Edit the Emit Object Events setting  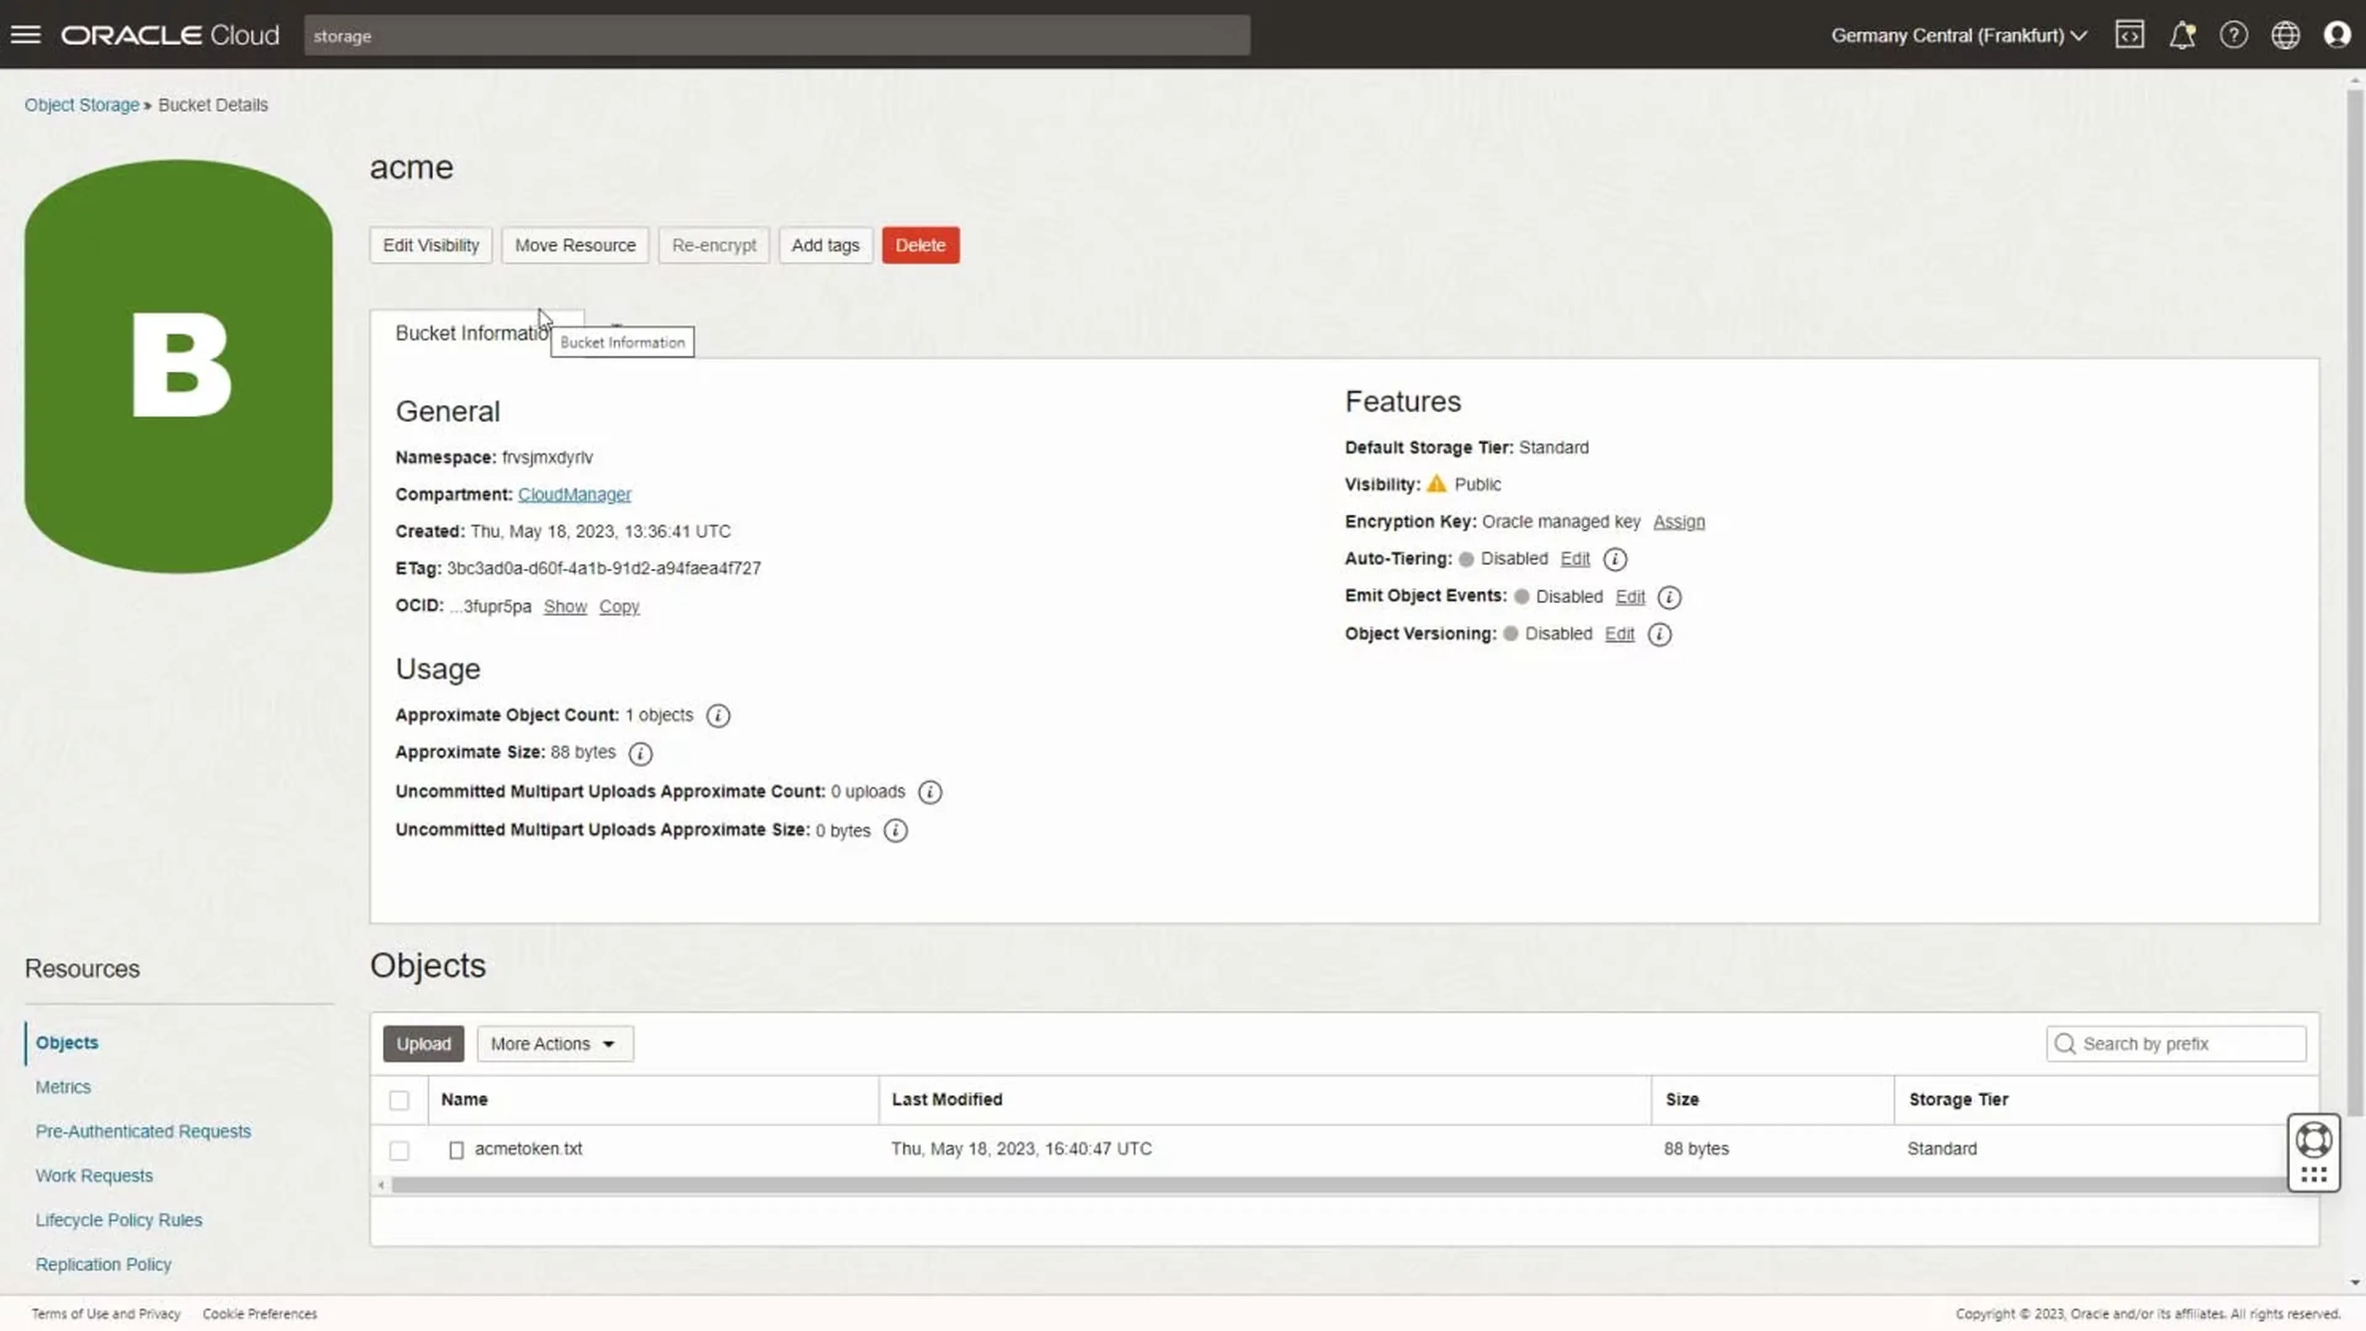click(x=1629, y=597)
